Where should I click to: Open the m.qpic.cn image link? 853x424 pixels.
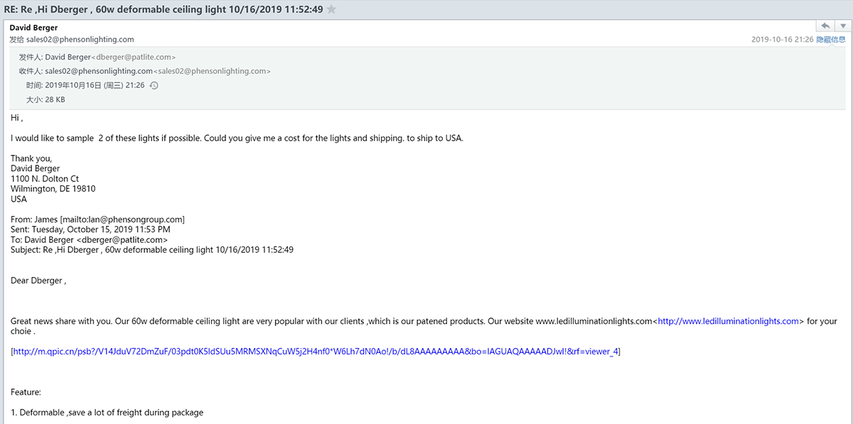tap(316, 352)
